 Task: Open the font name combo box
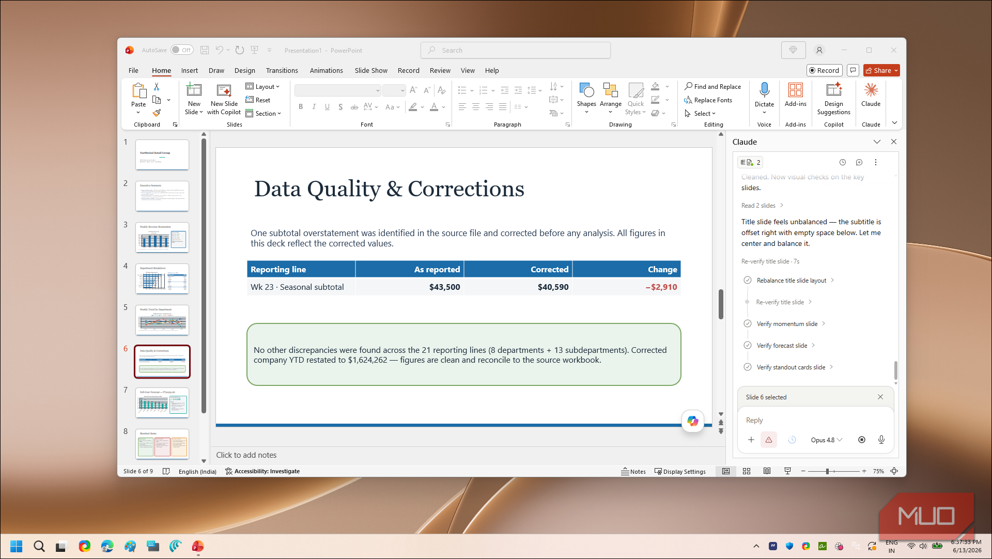tap(338, 90)
